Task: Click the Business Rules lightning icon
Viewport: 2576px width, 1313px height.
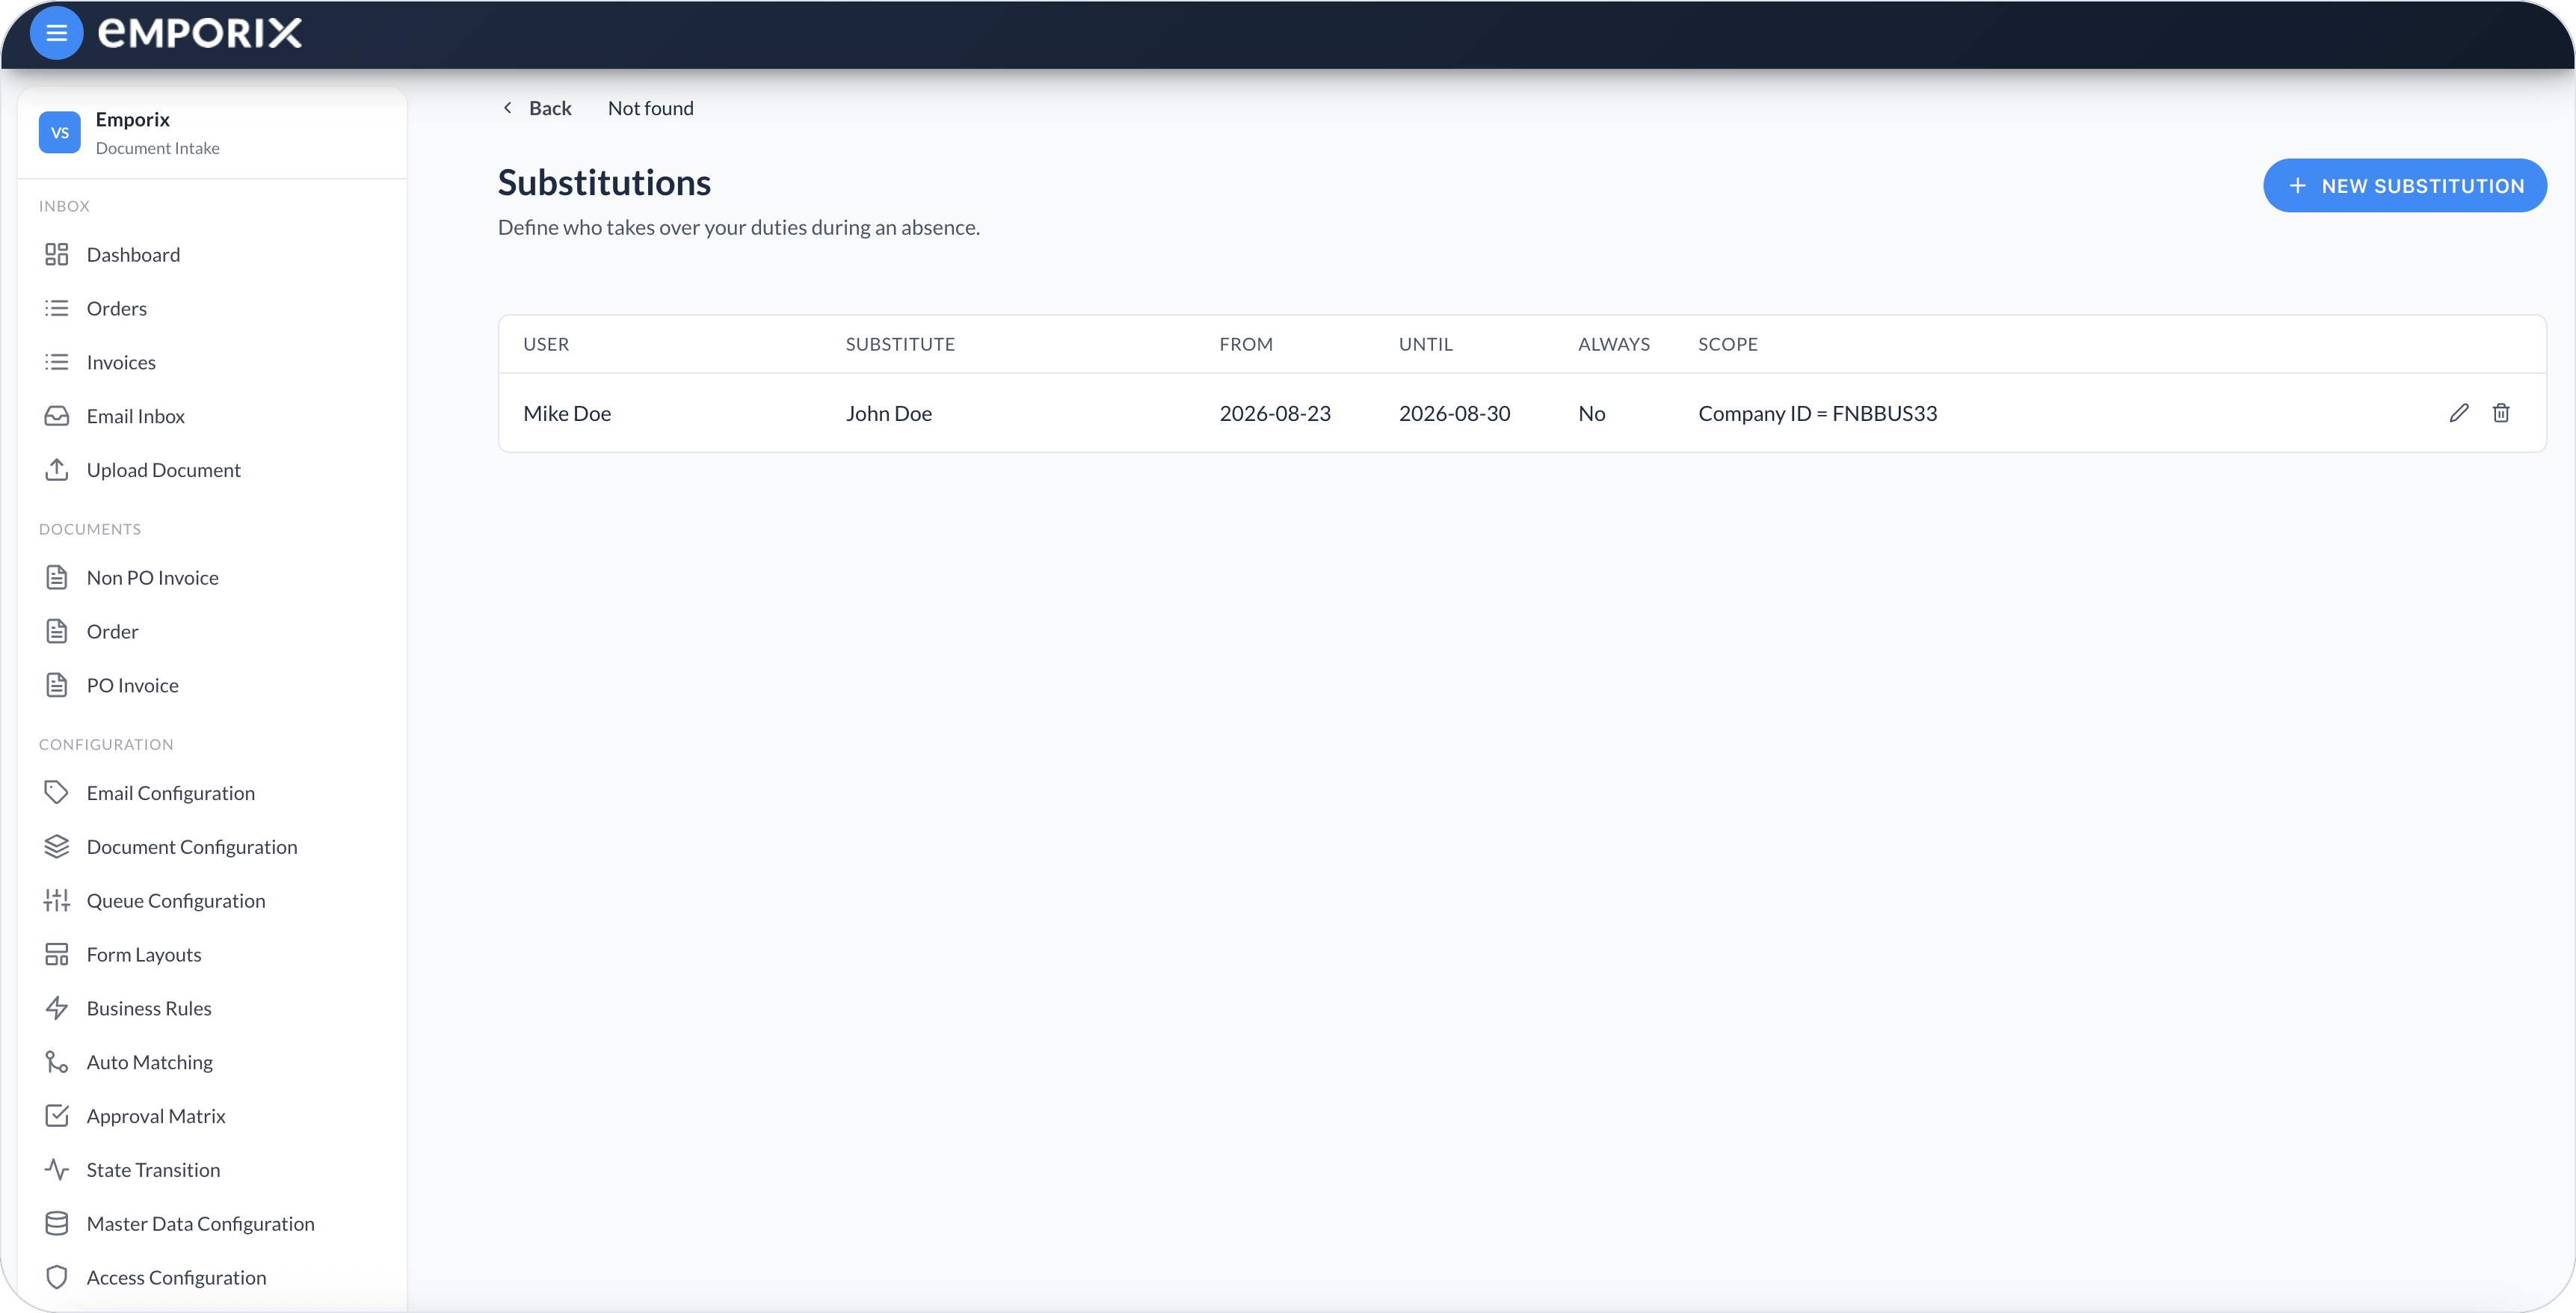Action: [x=57, y=1008]
